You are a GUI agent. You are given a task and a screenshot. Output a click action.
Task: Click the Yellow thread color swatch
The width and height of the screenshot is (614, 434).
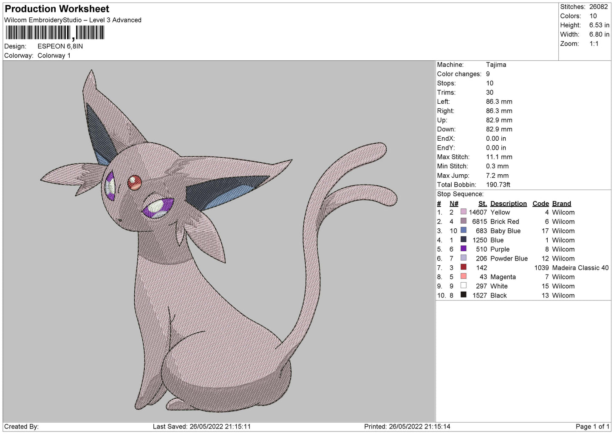coord(464,212)
